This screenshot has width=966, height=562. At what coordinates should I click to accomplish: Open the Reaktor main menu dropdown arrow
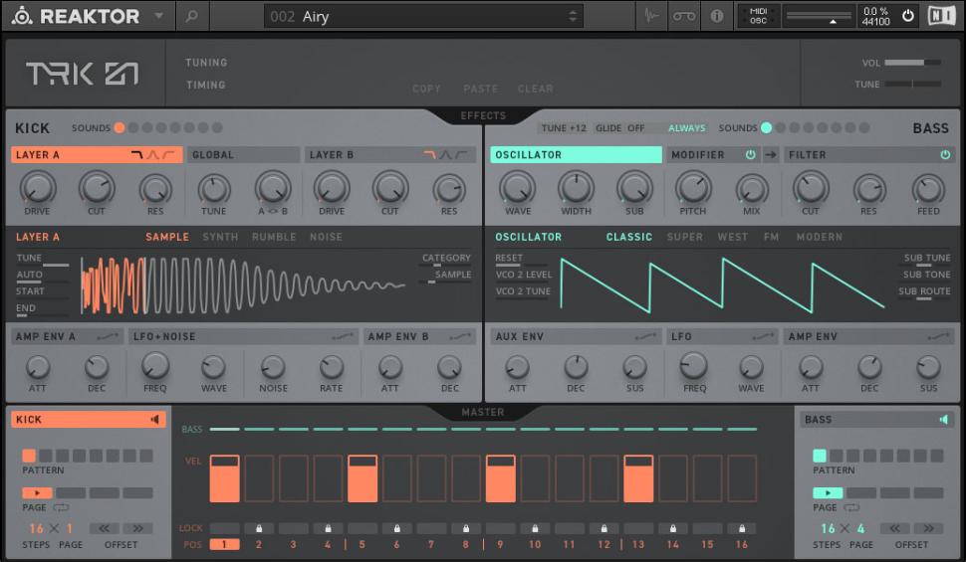(x=158, y=17)
